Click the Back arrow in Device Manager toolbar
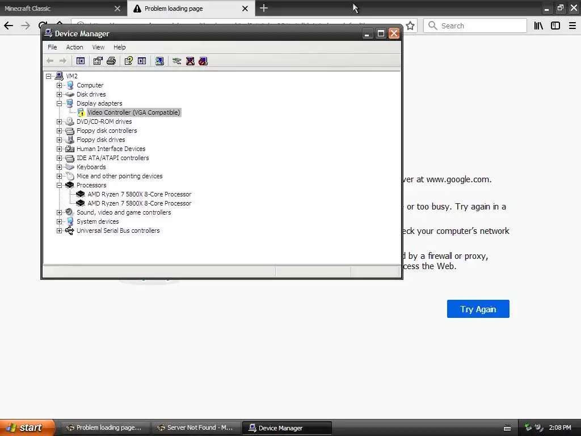 [50, 61]
